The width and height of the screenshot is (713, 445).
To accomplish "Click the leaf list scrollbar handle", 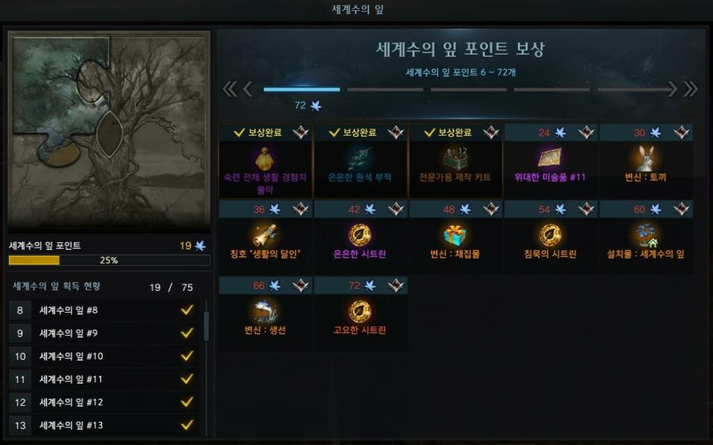I will [206, 326].
